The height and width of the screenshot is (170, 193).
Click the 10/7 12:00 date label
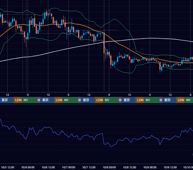(x=89, y=167)
